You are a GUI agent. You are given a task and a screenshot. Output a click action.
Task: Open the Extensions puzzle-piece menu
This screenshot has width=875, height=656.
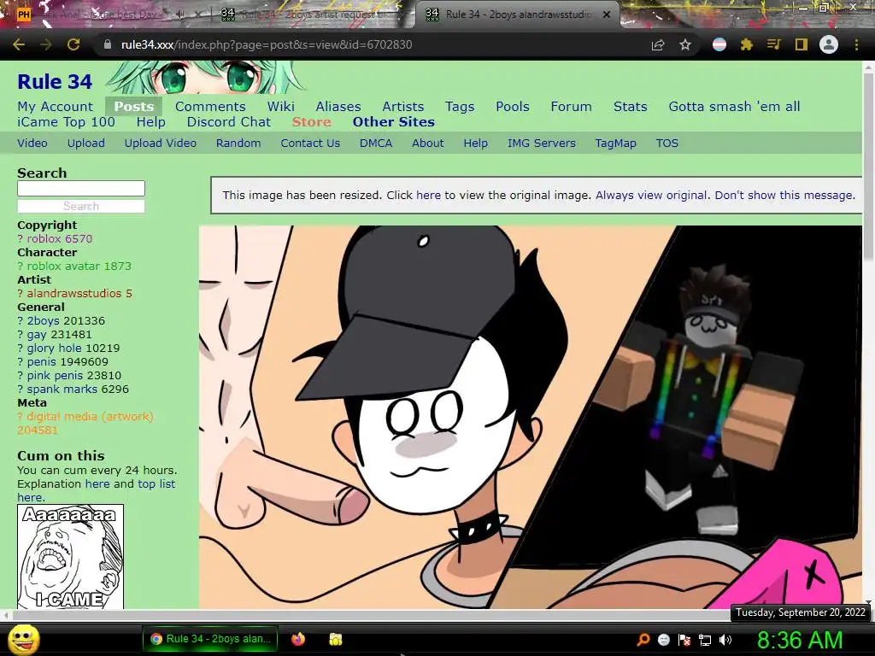point(747,44)
